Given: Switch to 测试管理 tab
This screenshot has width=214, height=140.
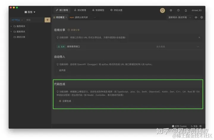Looking at the screenshot, I should pos(80,10).
